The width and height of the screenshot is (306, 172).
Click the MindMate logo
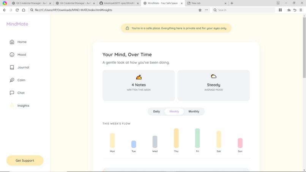[x=17, y=24]
